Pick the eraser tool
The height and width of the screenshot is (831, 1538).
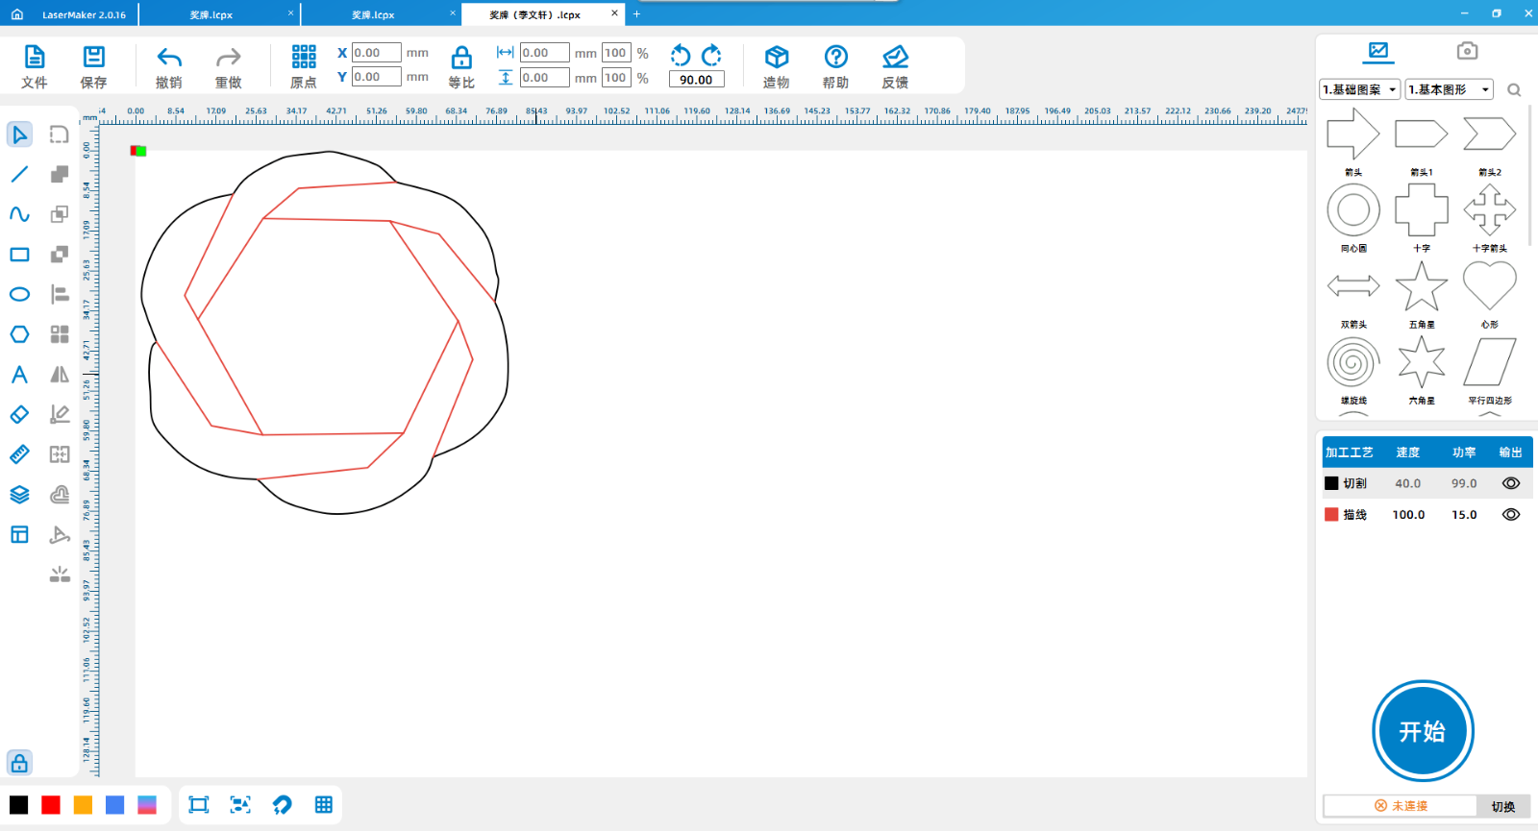[19, 415]
